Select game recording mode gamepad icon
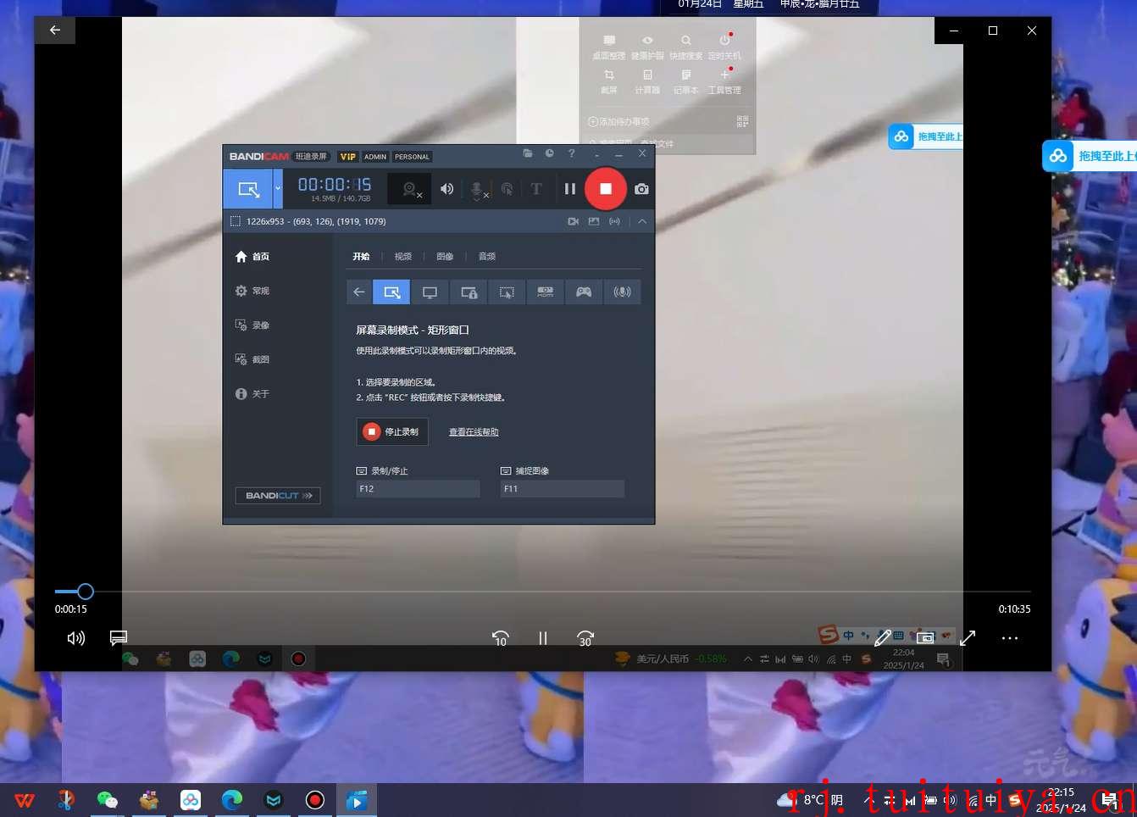The height and width of the screenshot is (817, 1137). pos(584,292)
